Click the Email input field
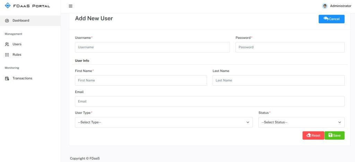 click(209, 101)
